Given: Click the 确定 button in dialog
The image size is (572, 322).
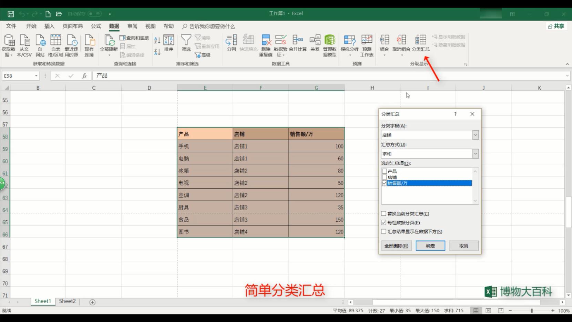Looking at the screenshot, I should 430,245.
